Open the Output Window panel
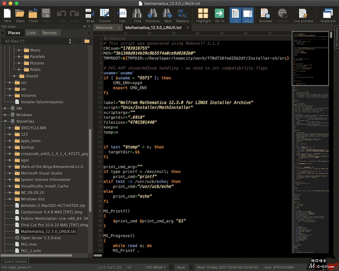 point(15,262)
